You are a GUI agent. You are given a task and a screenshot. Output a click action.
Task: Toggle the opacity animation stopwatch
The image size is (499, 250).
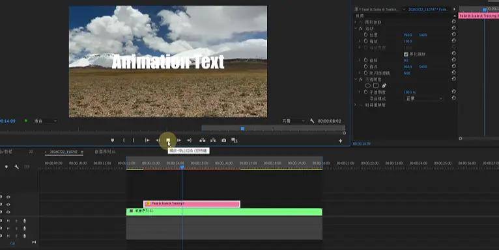click(365, 92)
